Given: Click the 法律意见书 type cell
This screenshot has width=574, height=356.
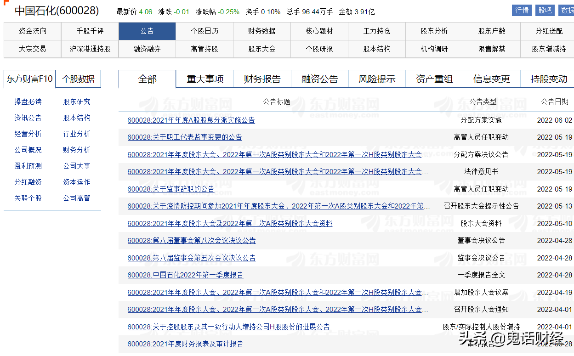Looking at the screenshot, I should [x=481, y=171].
